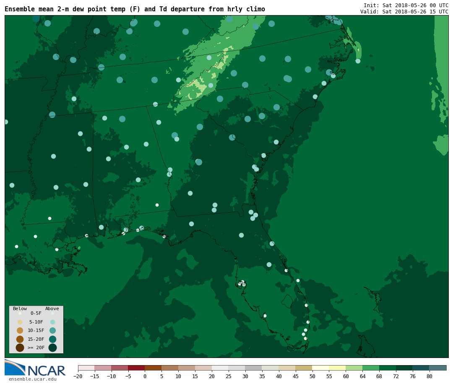This screenshot has height=384, width=453.
Task: Click the Below 5-10F light tan legend circle
Action: (20, 322)
